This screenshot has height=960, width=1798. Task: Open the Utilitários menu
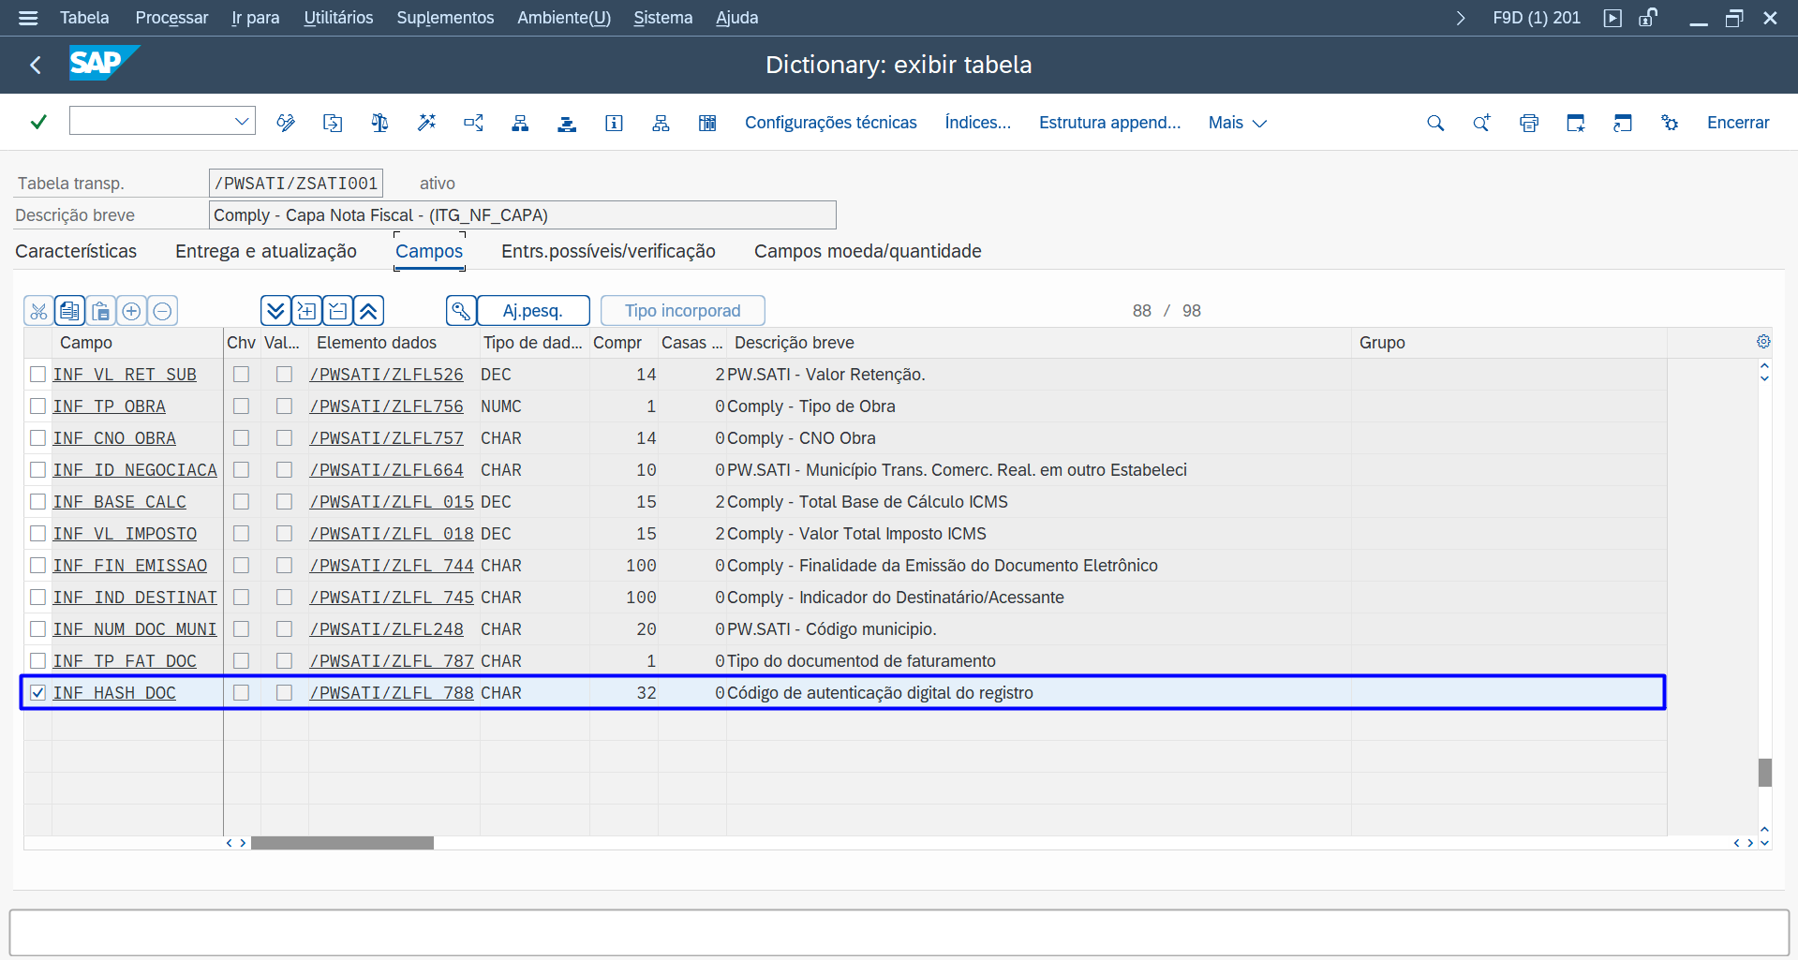[338, 18]
